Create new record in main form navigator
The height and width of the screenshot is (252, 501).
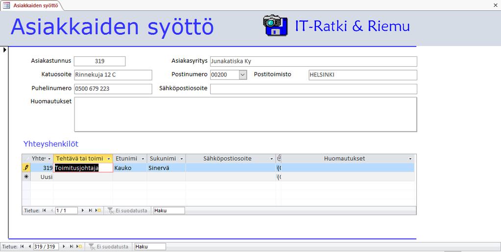tap(79, 247)
